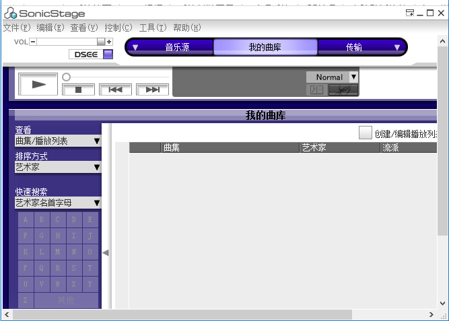
Task: Open the 传输 dropdown arrow on the right
Action: 397,47
